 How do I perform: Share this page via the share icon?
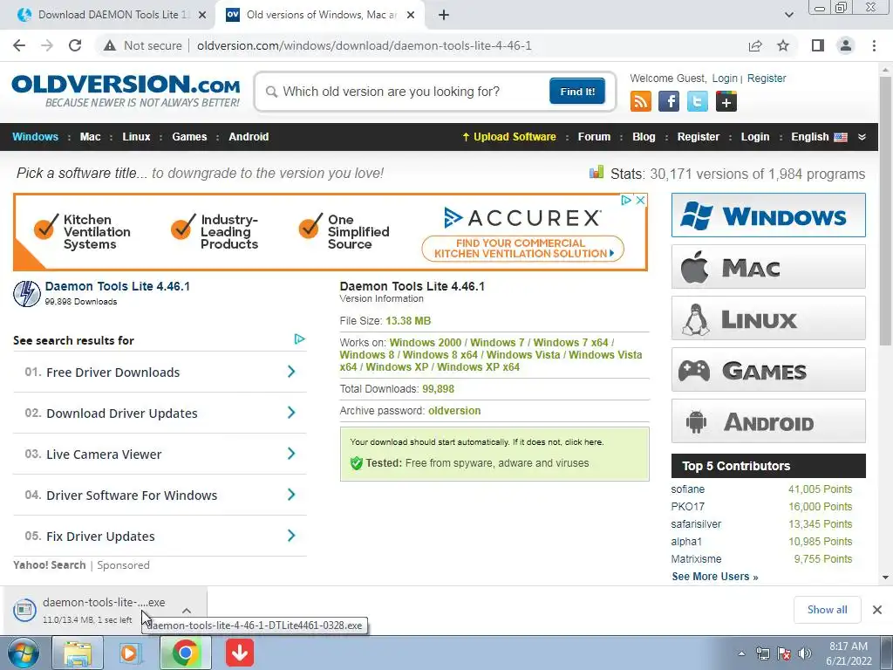click(x=755, y=45)
